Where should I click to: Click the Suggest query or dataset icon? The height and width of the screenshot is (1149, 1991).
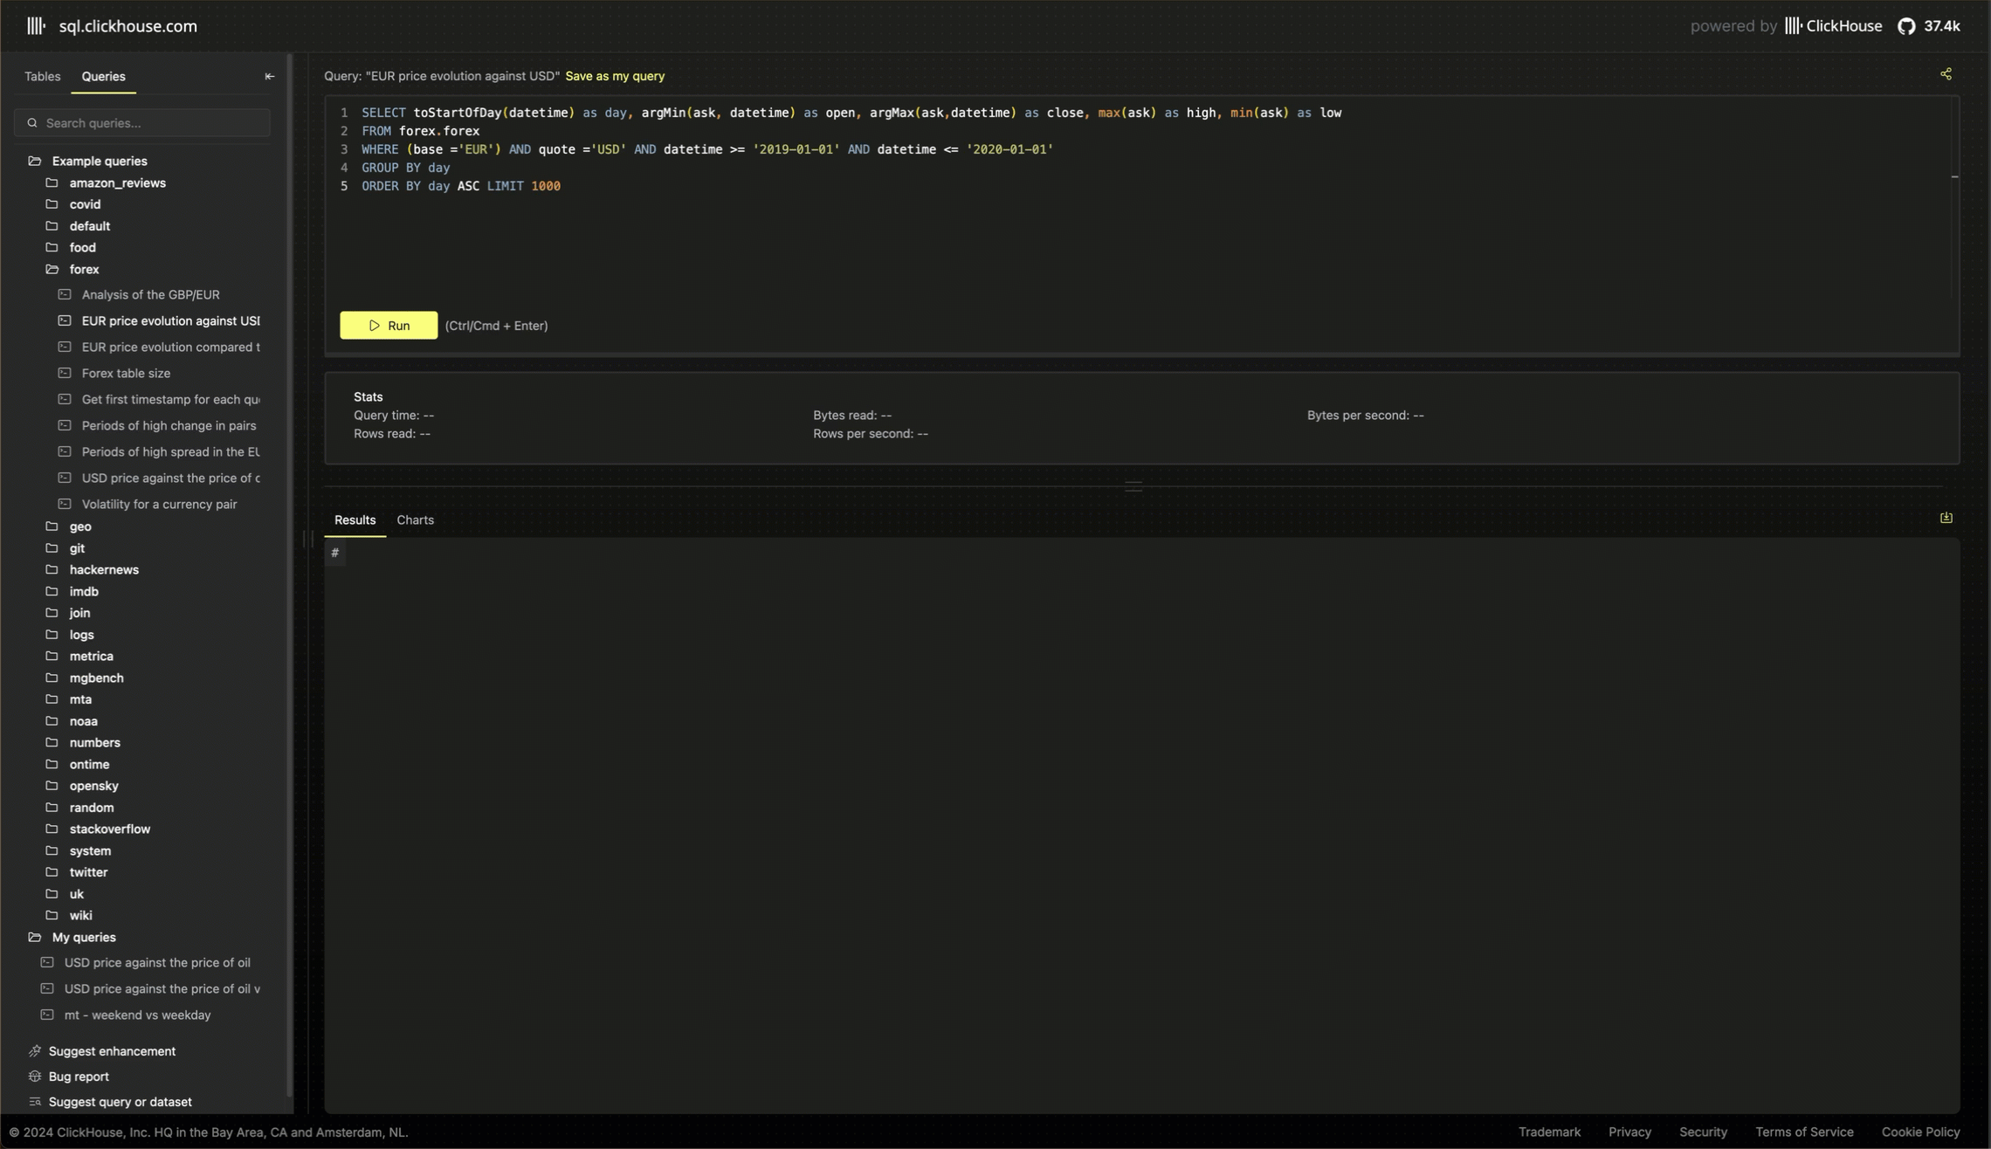pyautogui.click(x=35, y=1102)
